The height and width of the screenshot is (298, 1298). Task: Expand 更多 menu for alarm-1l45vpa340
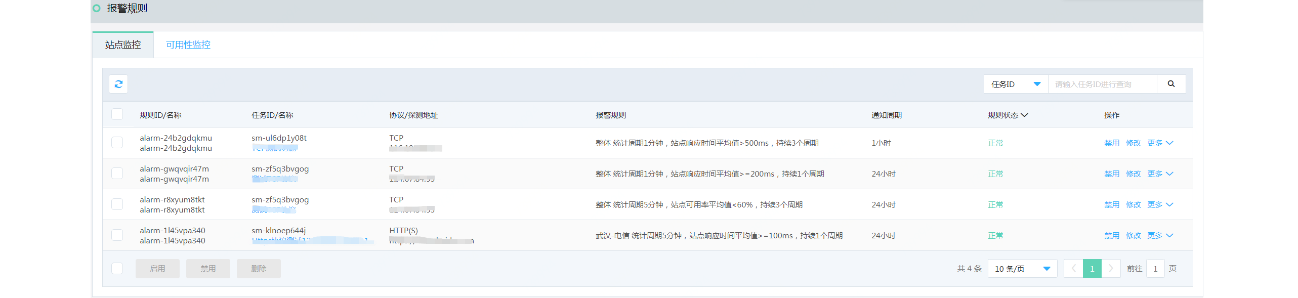tap(1160, 236)
